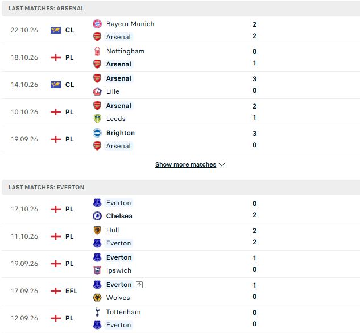
Task: Click the Ipswich club crest
Action: click(x=97, y=270)
